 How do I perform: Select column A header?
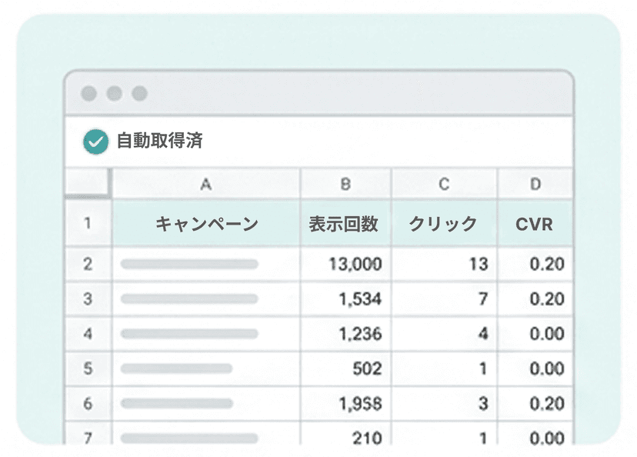(x=205, y=184)
